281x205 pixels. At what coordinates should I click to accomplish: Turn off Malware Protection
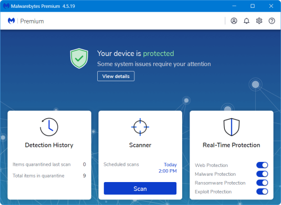click(x=262, y=174)
